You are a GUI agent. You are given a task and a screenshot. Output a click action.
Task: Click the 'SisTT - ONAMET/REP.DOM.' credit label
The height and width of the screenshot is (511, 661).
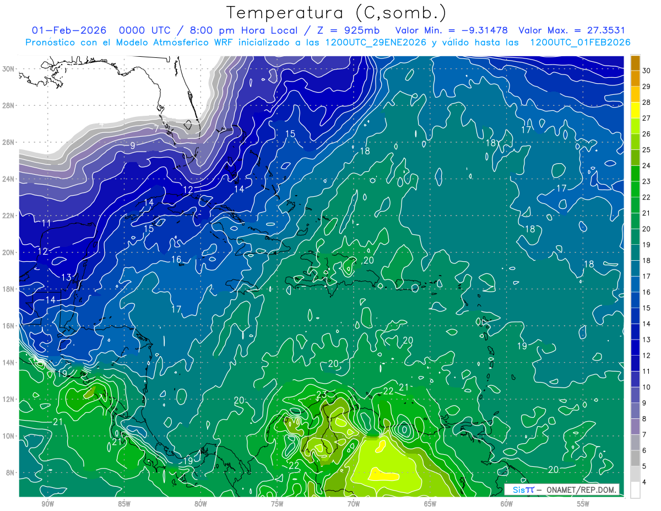(x=562, y=490)
